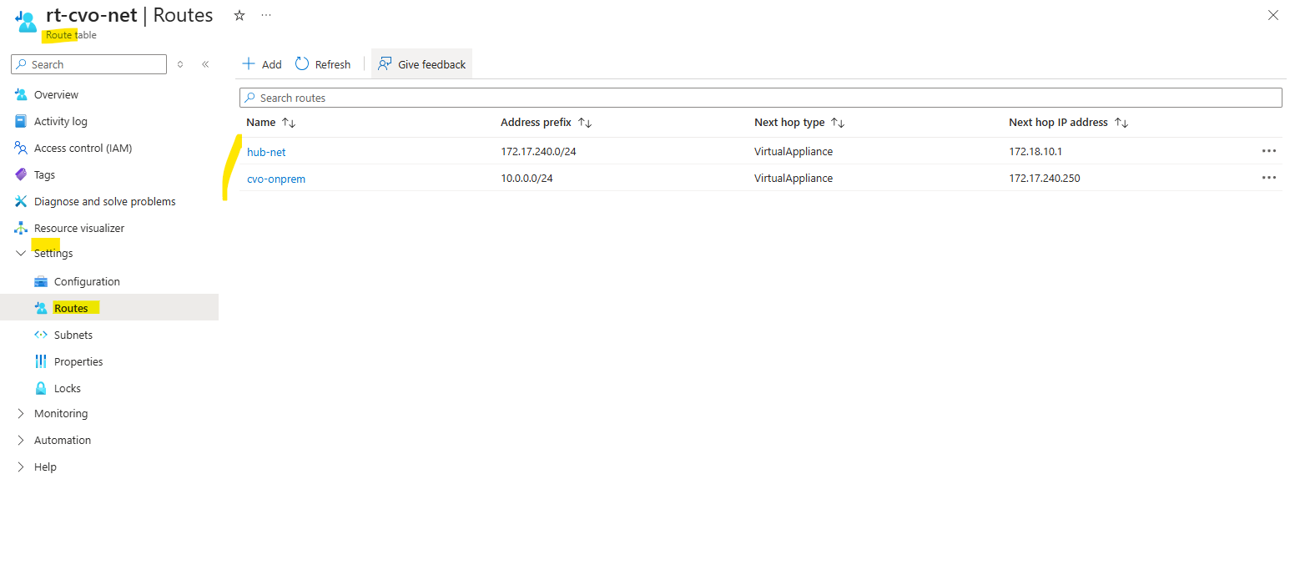This screenshot has height=575, width=1295.
Task: Click the Resource visualizer icon
Action: pos(21,228)
